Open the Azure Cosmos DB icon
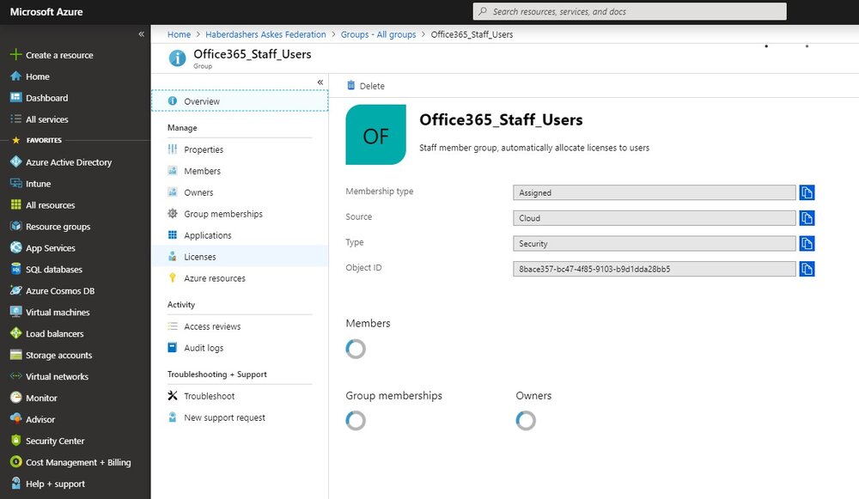The width and height of the screenshot is (859, 499). [x=15, y=290]
